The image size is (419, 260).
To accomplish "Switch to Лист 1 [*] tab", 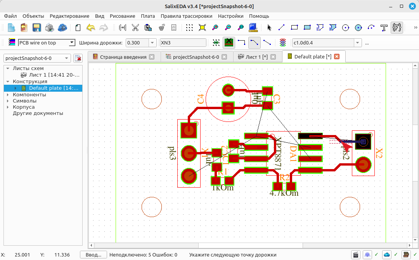I will tap(256, 57).
